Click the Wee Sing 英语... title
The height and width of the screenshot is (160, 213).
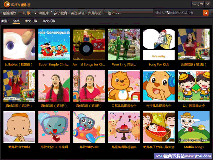[x=124, y=65]
